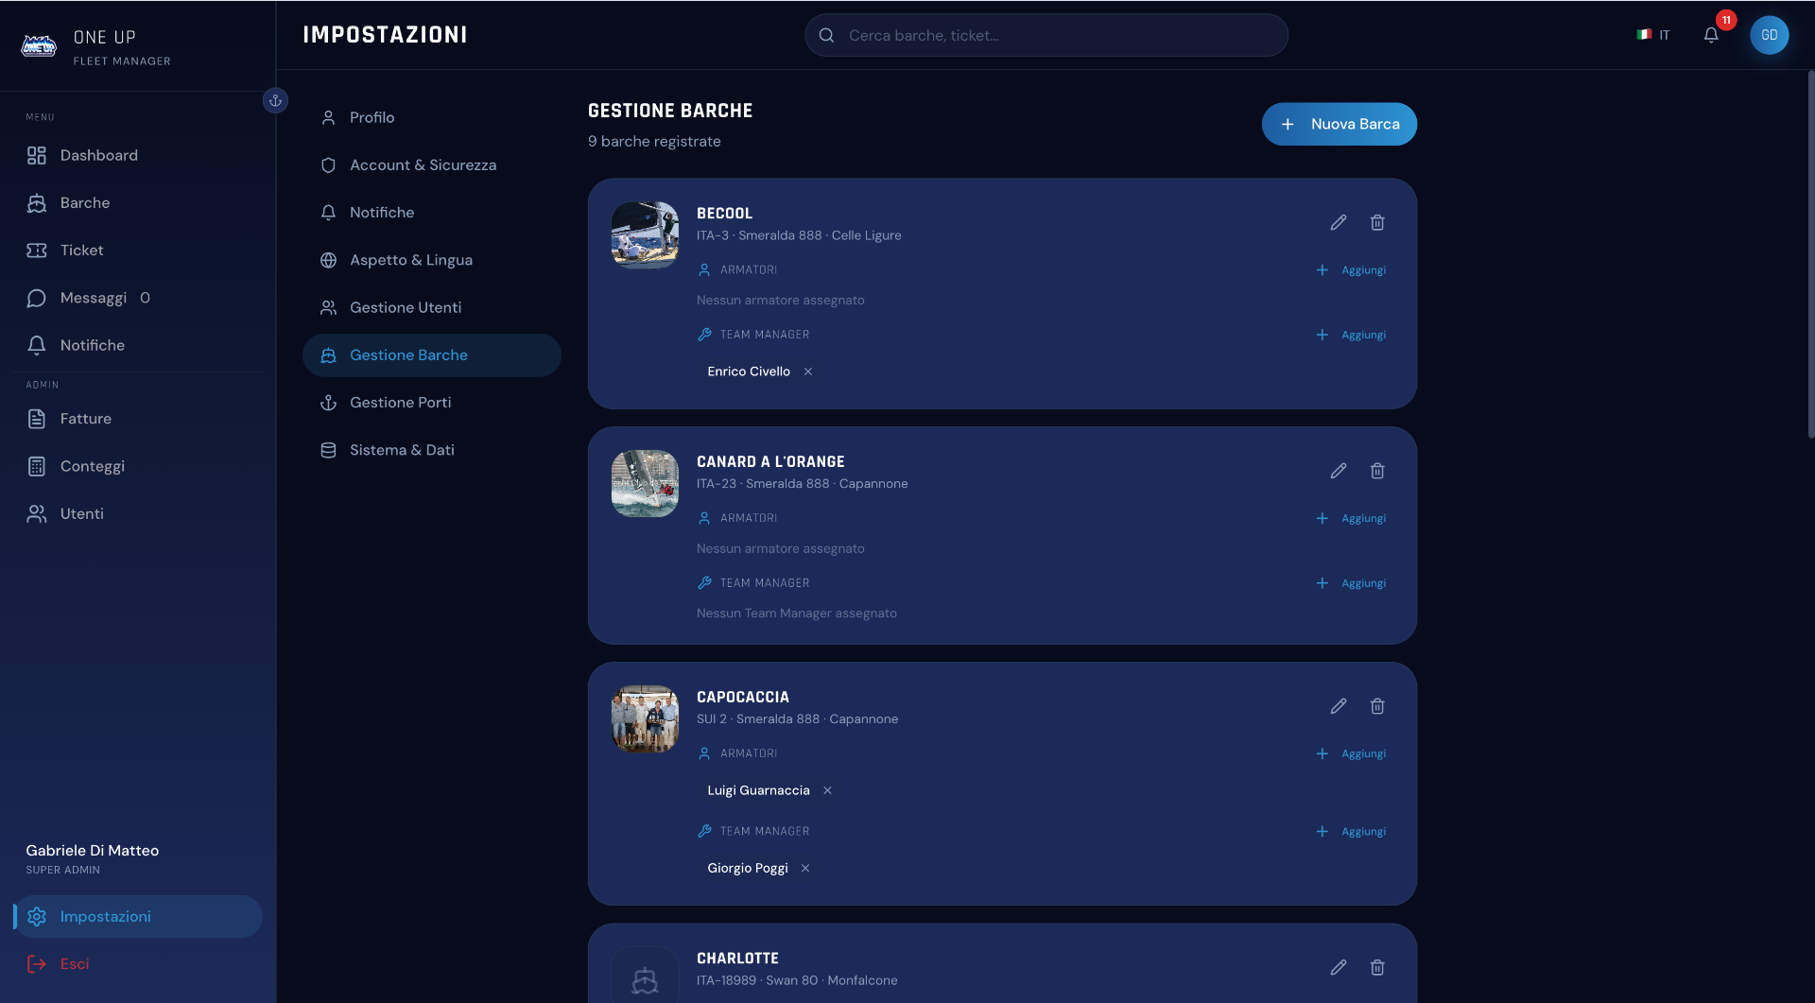Click the One Up logo

(x=39, y=45)
